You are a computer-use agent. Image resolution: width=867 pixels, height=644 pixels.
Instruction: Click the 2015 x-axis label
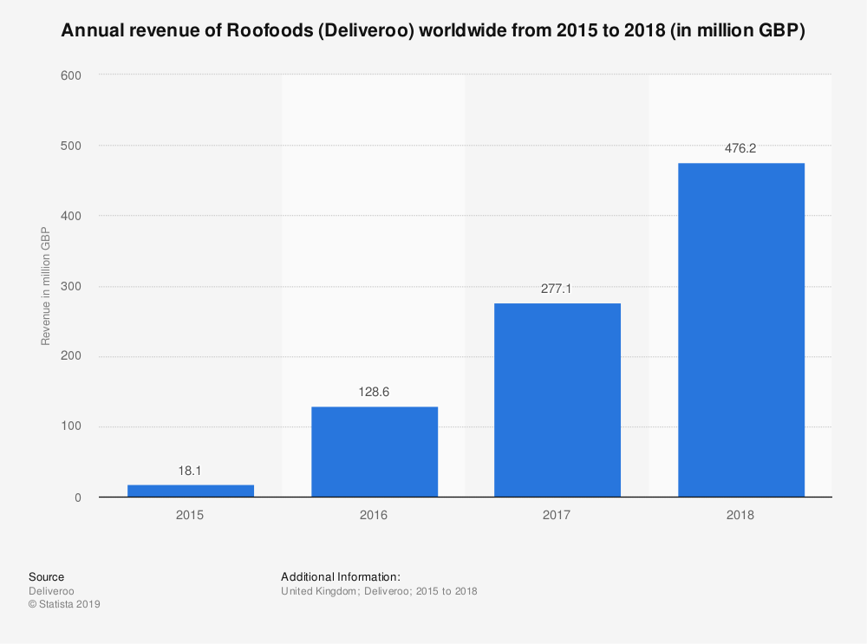tap(190, 515)
